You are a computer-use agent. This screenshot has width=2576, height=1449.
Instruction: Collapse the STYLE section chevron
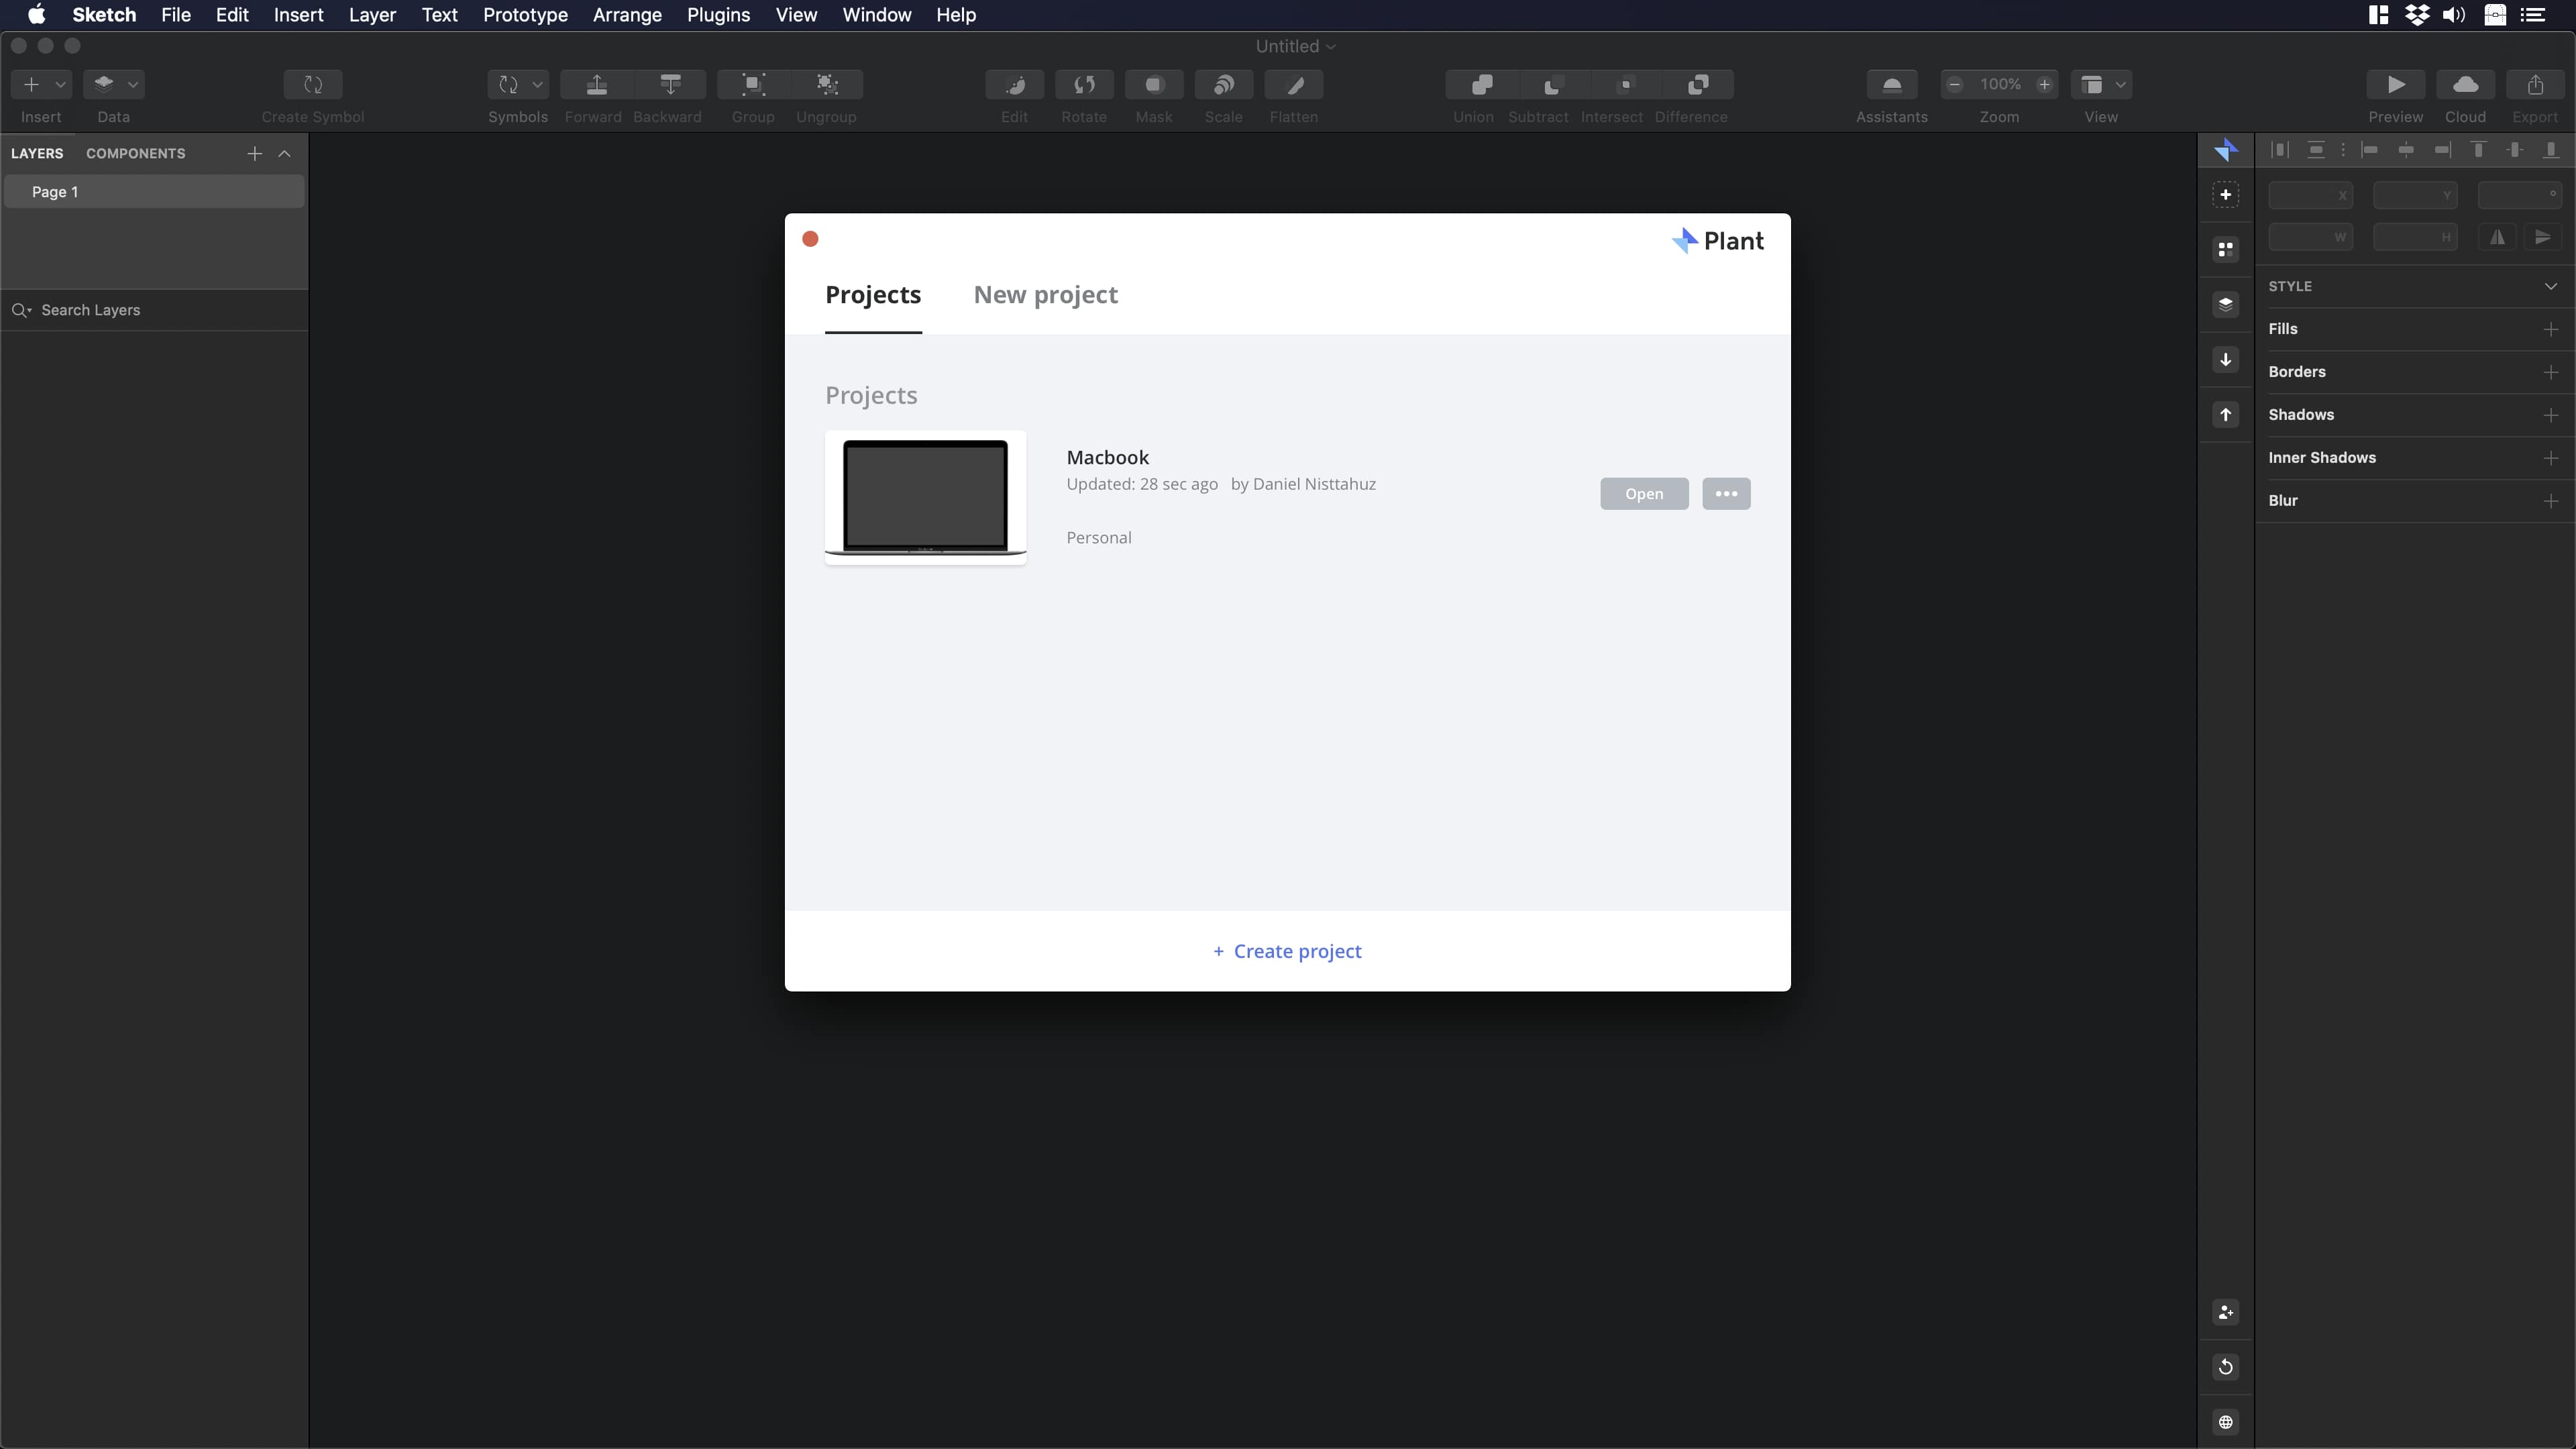[x=2550, y=286]
